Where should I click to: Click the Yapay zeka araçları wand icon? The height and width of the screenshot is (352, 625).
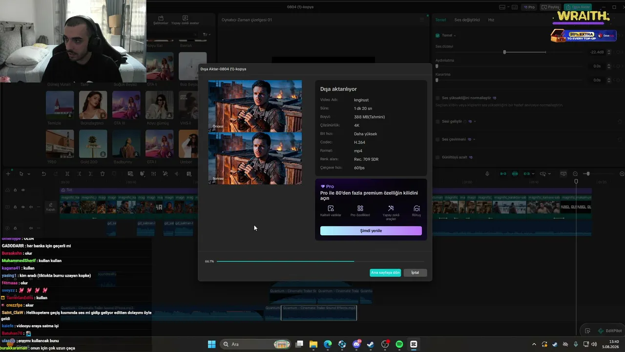click(x=391, y=208)
